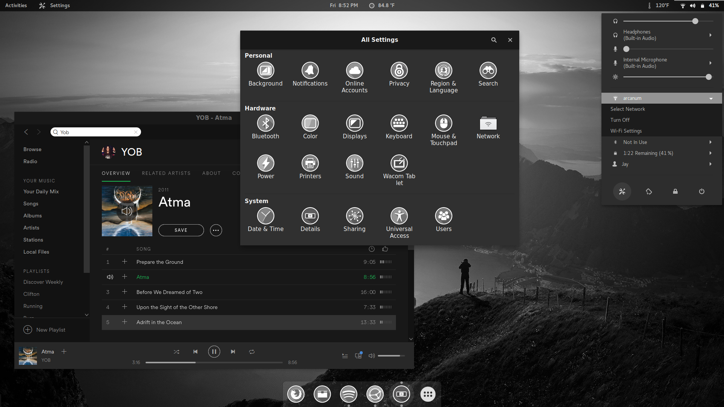
Task: Open Universal Access settings
Action: (x=399, y=223)
